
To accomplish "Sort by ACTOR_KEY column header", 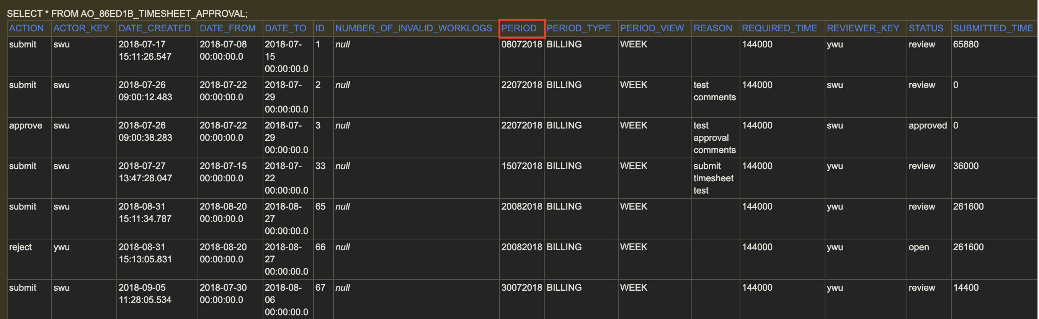I will (81, 28).
